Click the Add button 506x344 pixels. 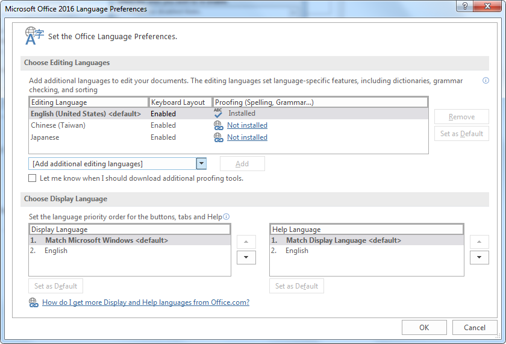(x=242, y=164)
